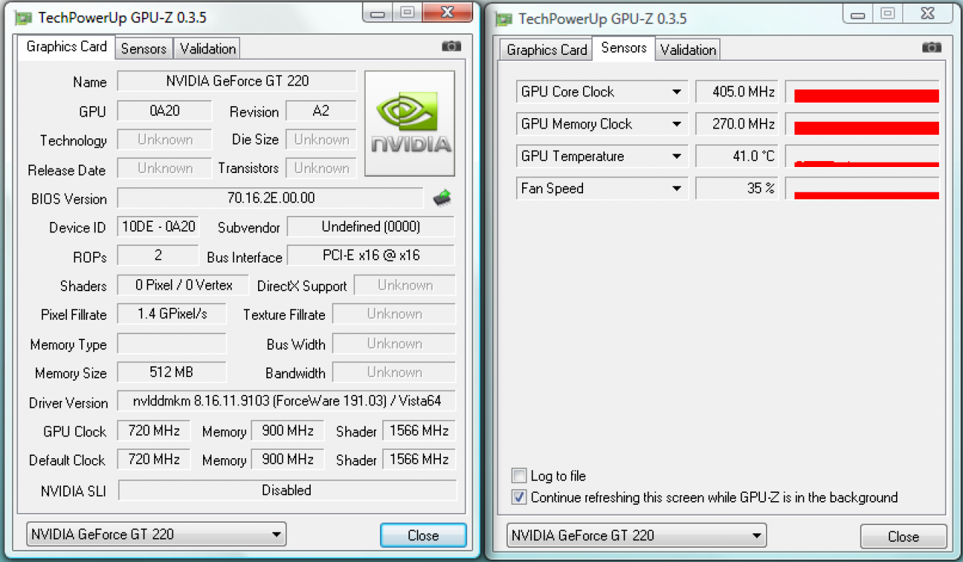
Task: Open GPU selector dropdown in Sensors window
Action: pos(636,536)
